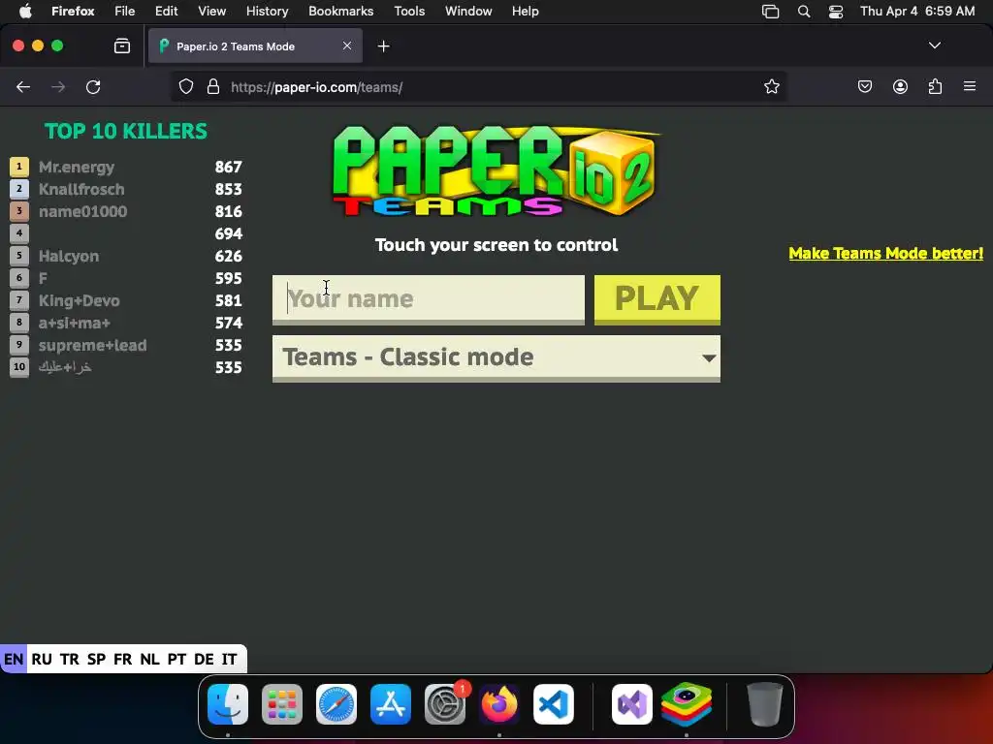Screen dimensions: 993x744
Task: Open the View menu
Action: (x=211, y=11)
